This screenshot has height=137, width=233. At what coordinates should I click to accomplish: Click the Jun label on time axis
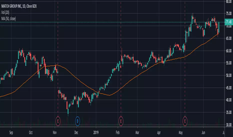(203, 133)
